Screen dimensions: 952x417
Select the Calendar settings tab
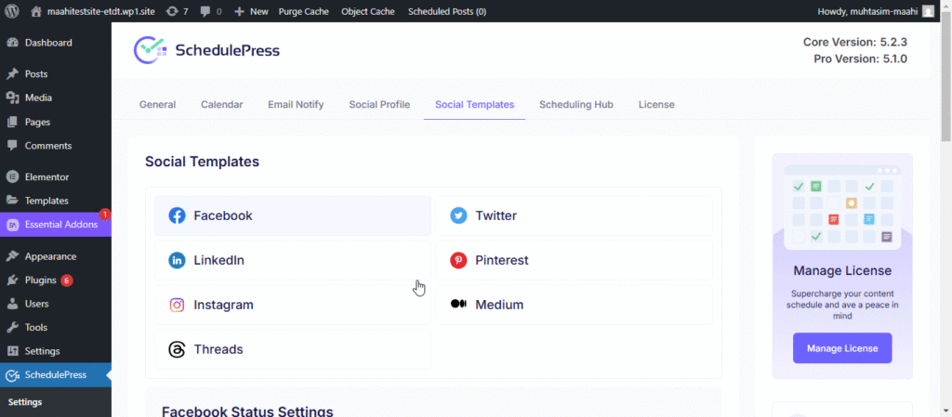click(x=221, y=105)
